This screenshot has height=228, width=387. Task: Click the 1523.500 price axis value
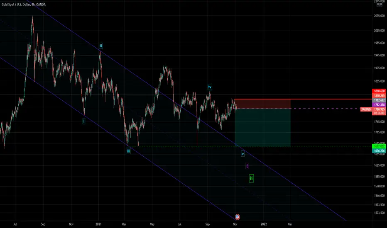click(379, 205)
